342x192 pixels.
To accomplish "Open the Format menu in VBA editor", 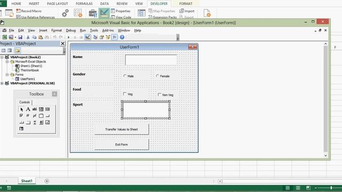I will click(57, 30).
